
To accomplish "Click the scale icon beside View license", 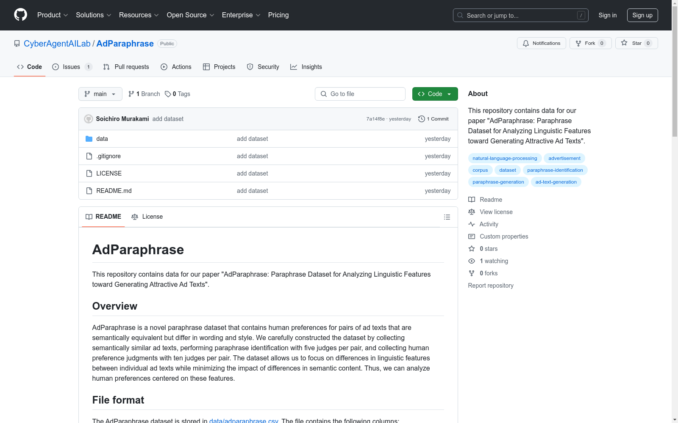I will (472, 212).
